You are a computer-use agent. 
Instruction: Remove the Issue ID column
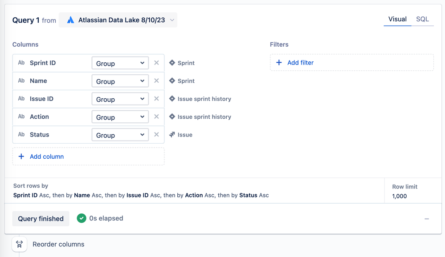(x=156, y=99)
